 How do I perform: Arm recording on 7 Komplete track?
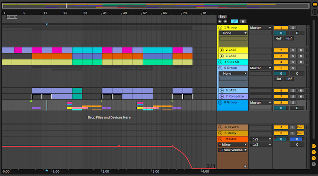[x=301, y=96]
